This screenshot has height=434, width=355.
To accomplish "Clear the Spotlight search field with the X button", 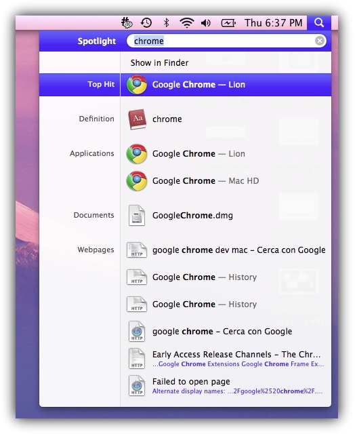I will click(320, 41).
